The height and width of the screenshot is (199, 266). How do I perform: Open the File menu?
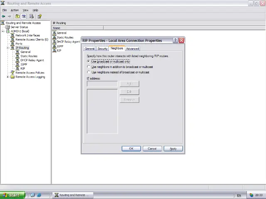pos(5,10)
